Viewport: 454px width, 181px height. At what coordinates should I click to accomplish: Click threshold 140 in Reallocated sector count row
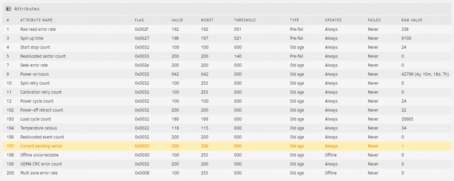tap(237, 56)
